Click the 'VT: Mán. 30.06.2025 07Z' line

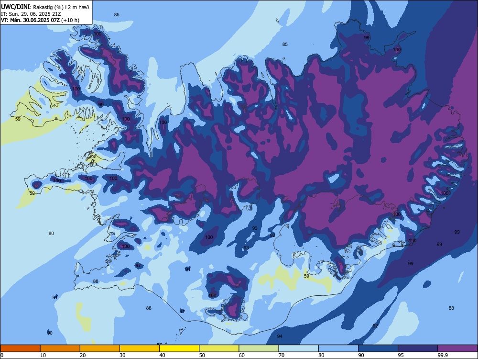[x=31, y=20]
